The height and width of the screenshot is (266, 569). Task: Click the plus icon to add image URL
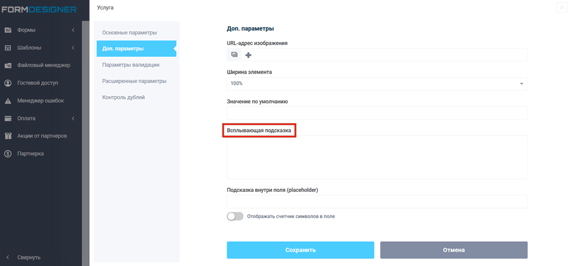[x=249, y=55]
